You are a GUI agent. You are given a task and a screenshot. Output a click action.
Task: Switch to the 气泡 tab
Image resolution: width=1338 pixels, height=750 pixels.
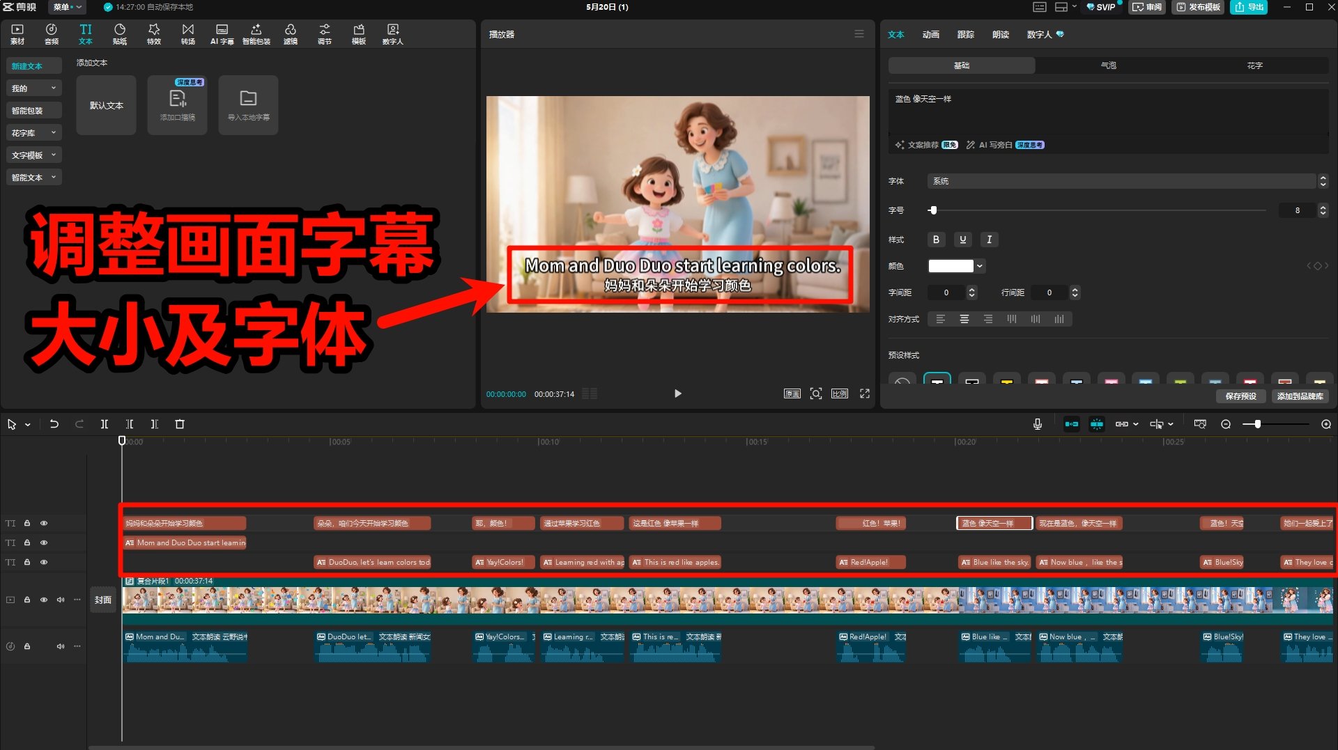pos(1108,65)
